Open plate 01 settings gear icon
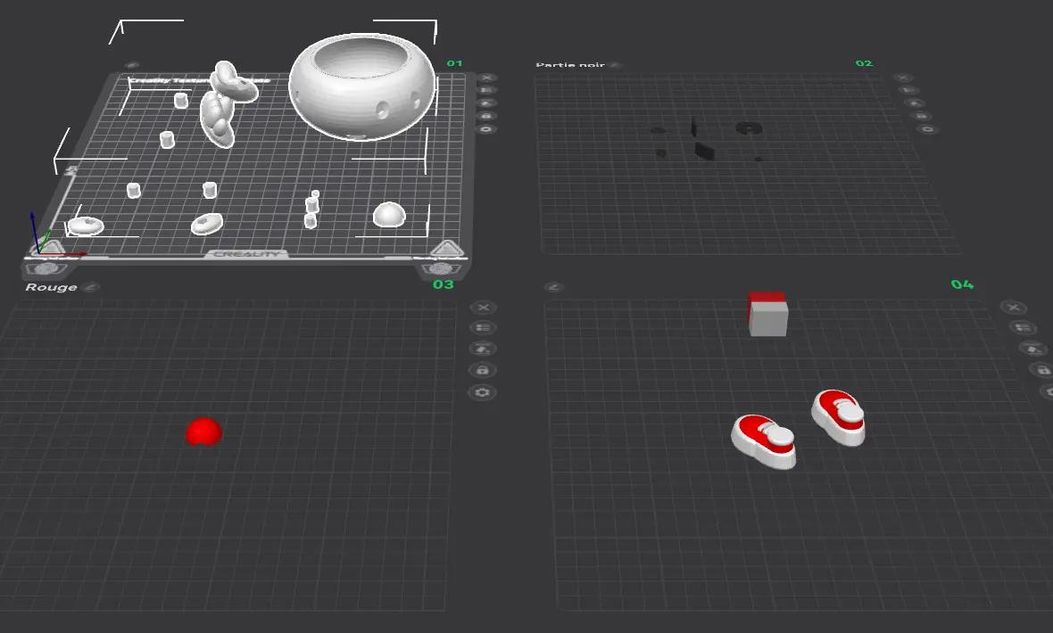Viewport: 1053px width, 633px height. tap(486, 129)
